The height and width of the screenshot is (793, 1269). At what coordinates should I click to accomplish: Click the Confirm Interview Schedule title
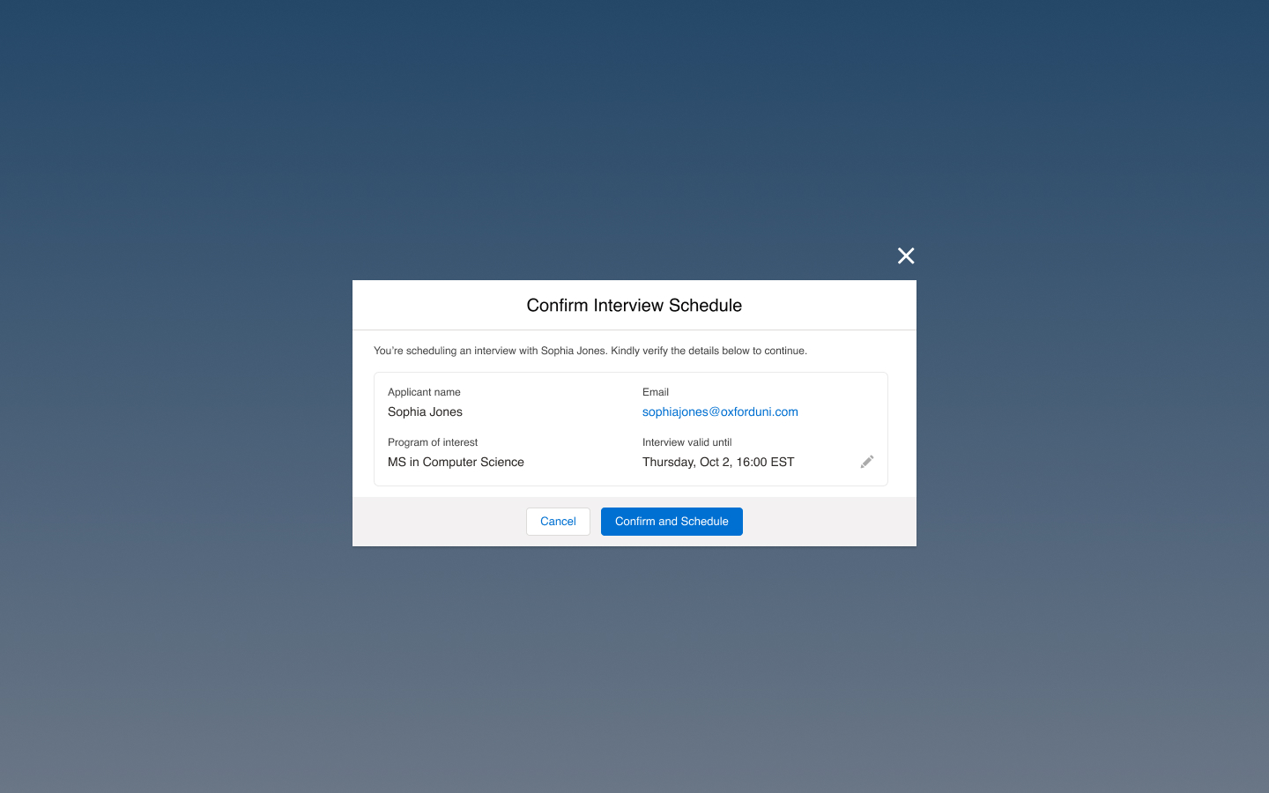pos(634,305)
